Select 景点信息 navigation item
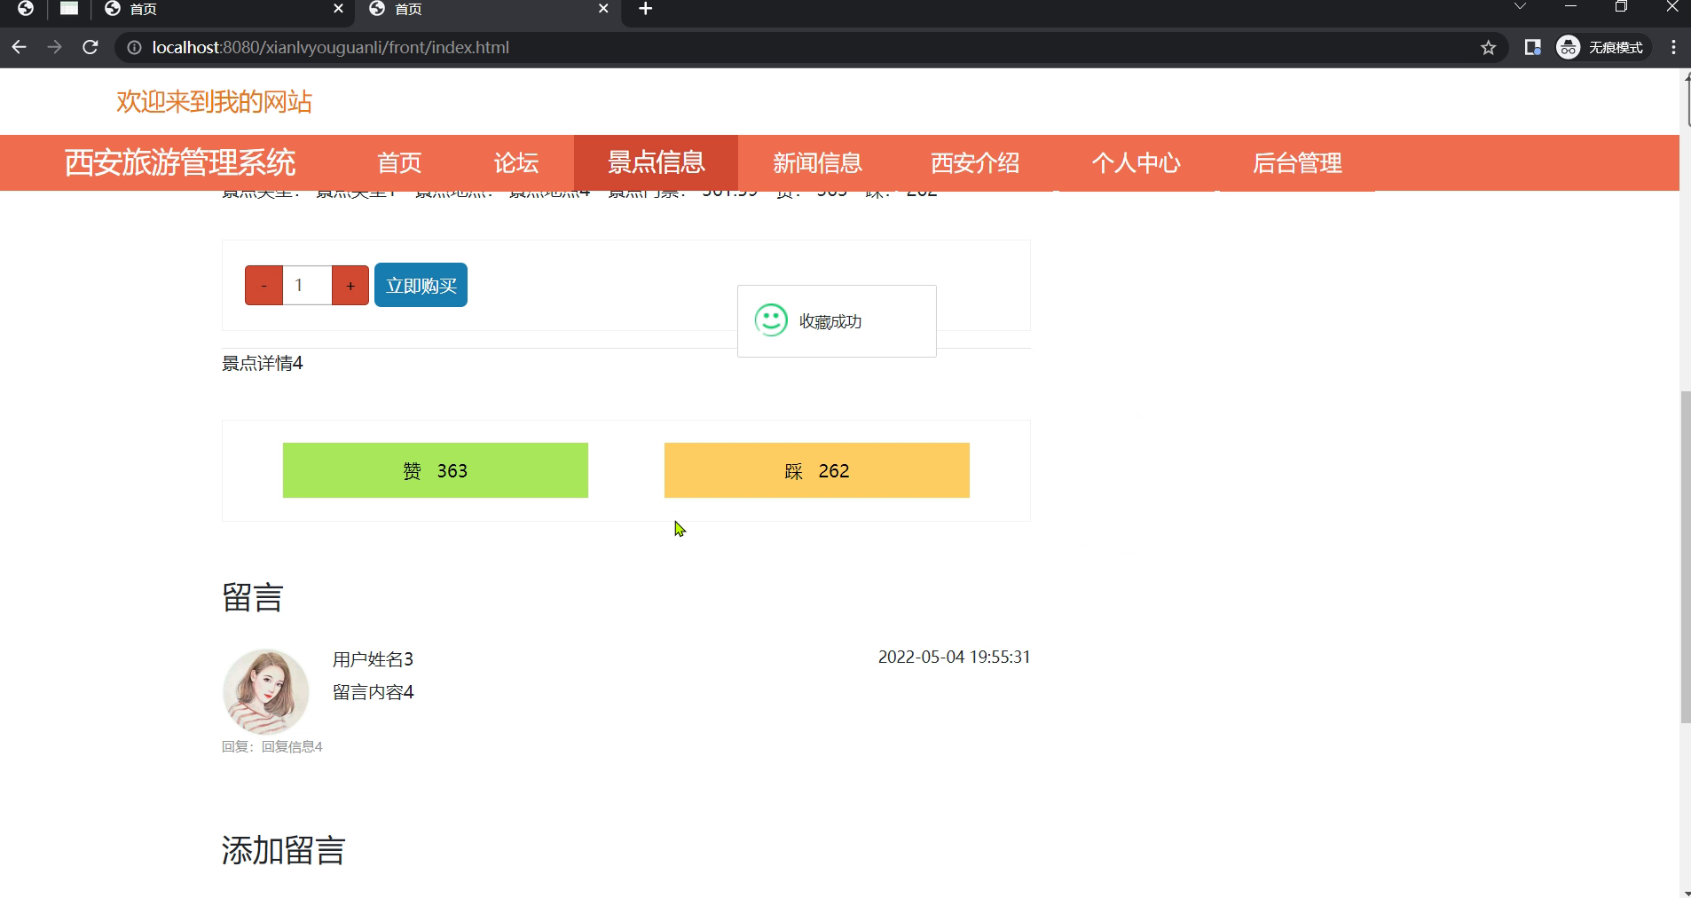Image resolution: width=1691 pixels, height=898 pixels. (656, 162)
